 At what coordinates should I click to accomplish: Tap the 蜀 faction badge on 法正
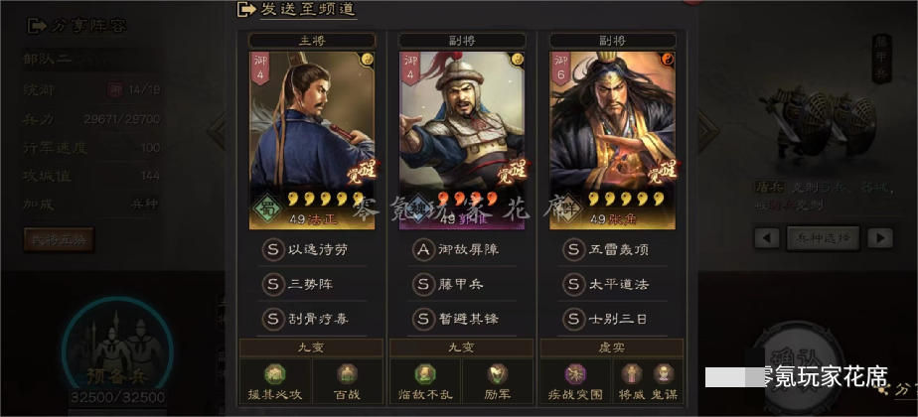266,209
